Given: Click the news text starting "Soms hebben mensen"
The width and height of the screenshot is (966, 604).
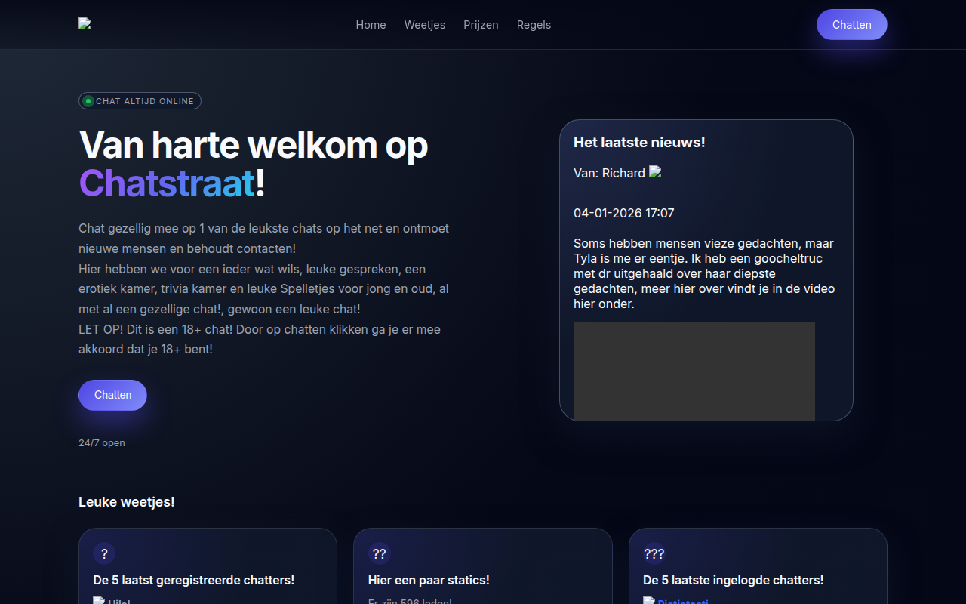Looking at the screenshot, I should pos(704,273).
